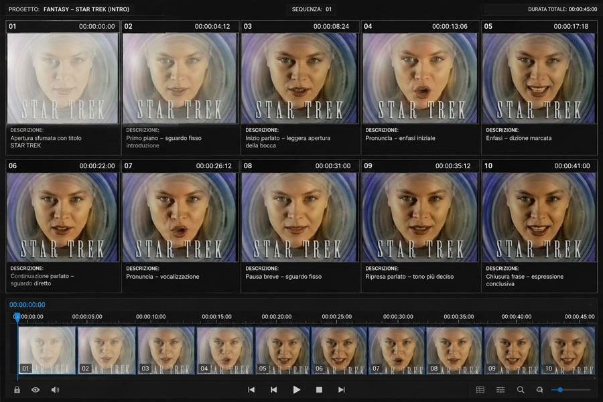Click frame 09 timecode 00:00:35:12

coord(453,165)
